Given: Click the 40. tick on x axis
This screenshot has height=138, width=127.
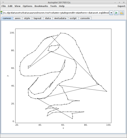Looking at the screenshot, I should pos(40,125).
